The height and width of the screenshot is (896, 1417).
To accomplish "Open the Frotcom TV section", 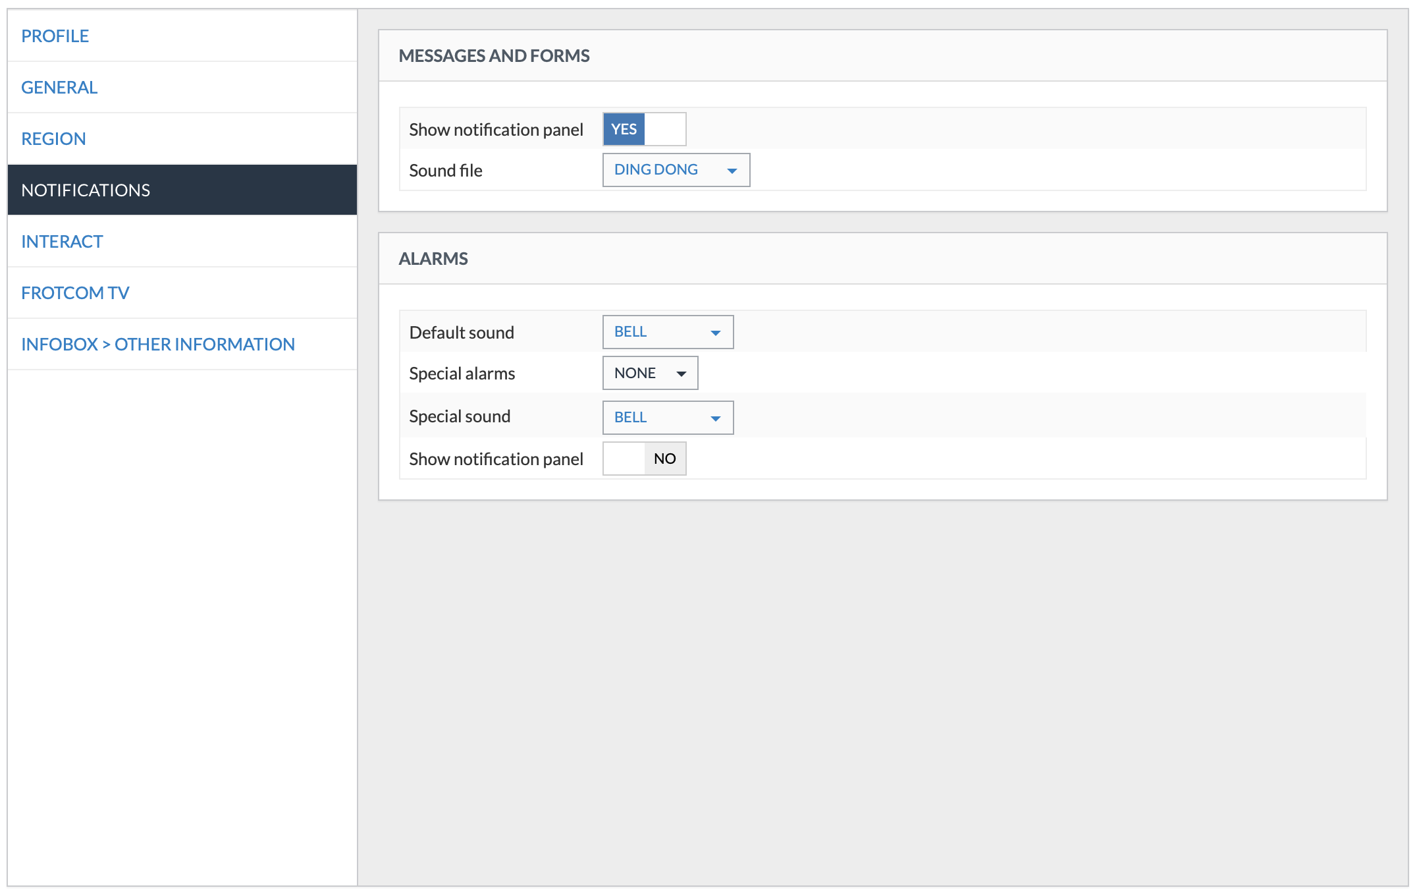I will 75,293.
